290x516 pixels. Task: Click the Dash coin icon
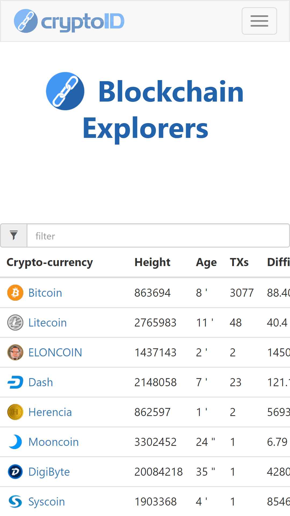pos(15,382)
